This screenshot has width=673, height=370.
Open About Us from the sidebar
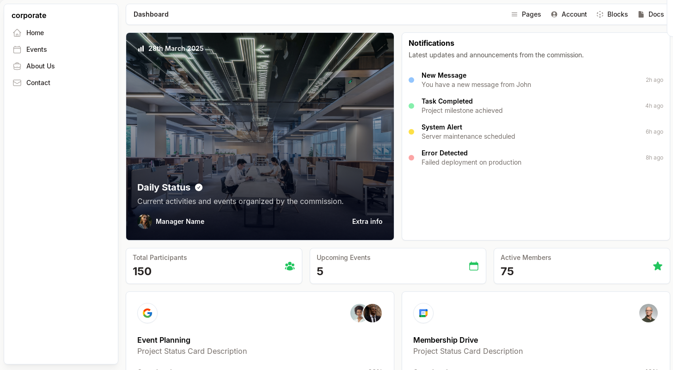[x=40, y=66]
